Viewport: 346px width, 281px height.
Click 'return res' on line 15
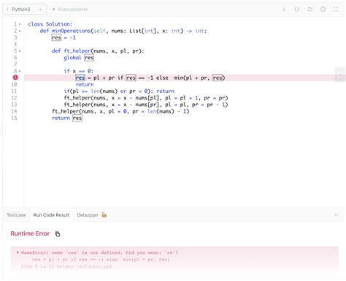67,118
